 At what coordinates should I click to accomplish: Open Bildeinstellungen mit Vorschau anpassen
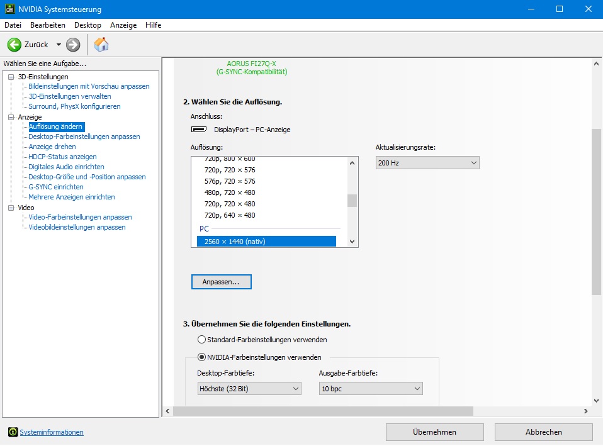coord(89,86)
